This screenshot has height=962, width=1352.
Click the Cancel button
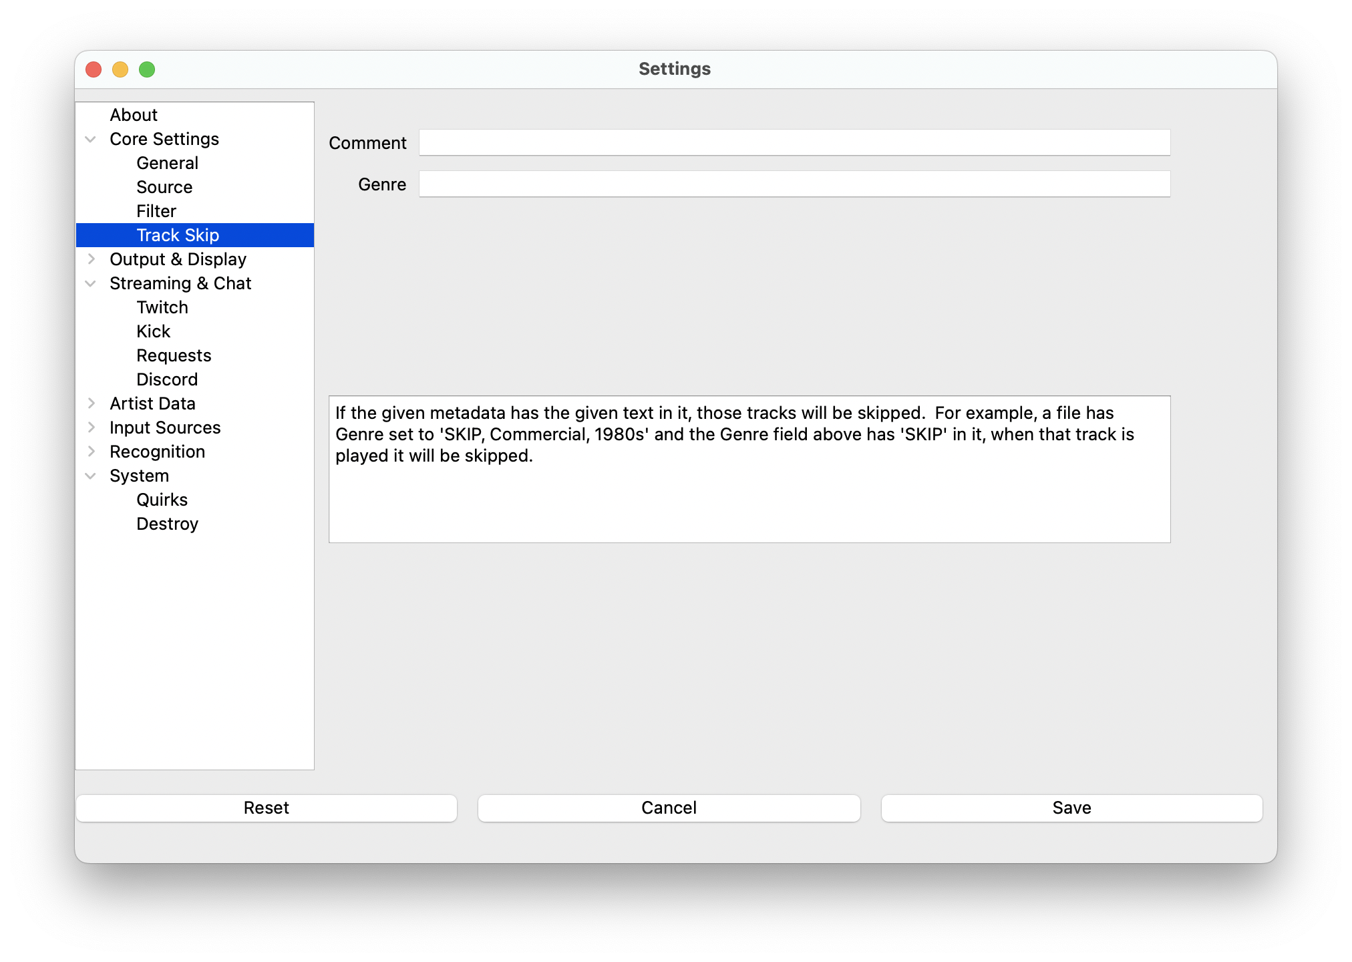click(x=669, y=808)
